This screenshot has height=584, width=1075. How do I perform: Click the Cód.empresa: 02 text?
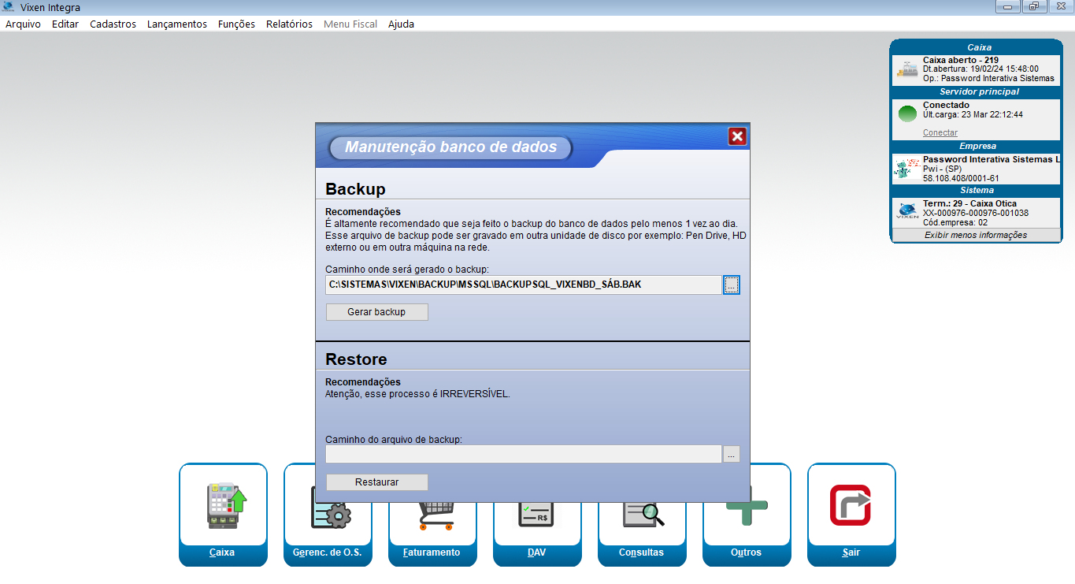(955, 222)
